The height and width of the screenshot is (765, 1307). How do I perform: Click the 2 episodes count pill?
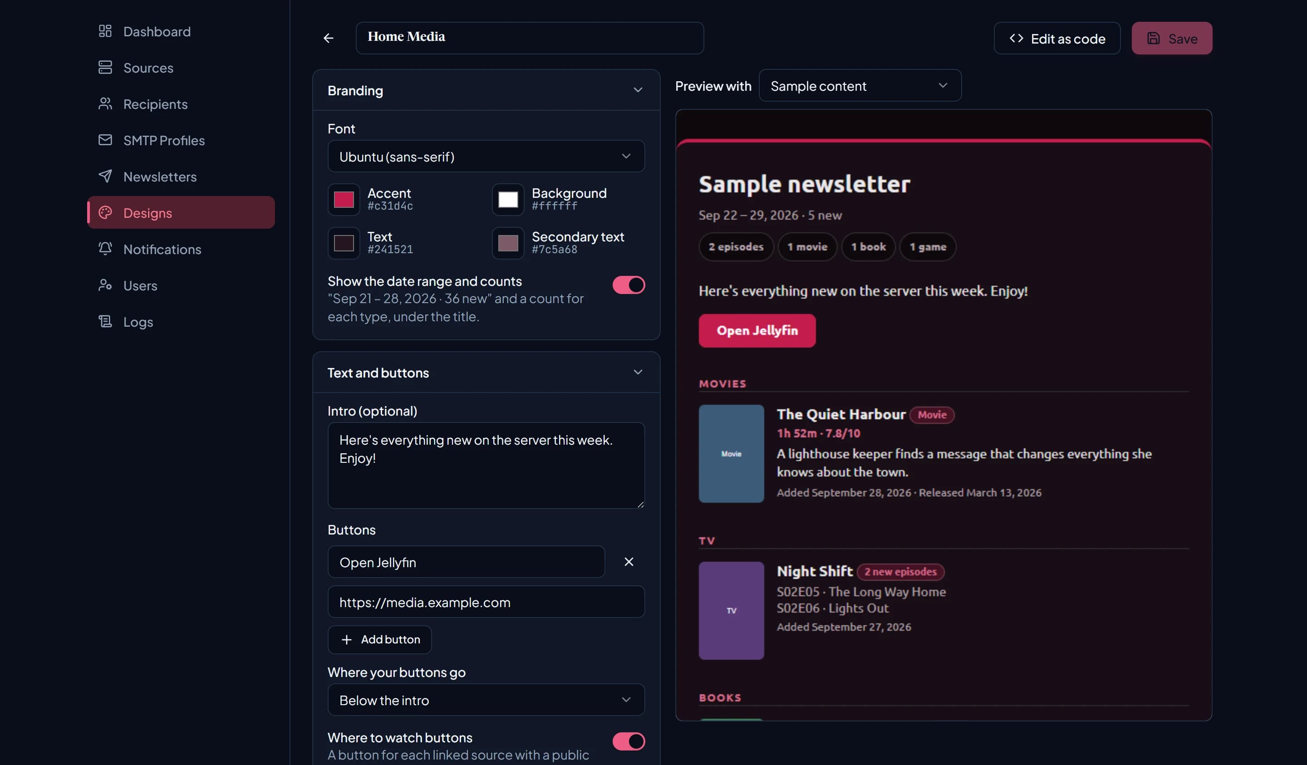pos(736,247)
